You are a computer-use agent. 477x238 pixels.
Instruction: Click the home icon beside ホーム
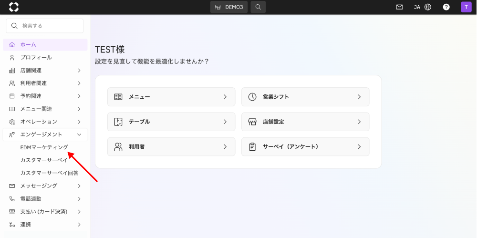click(x=12, y=45)
